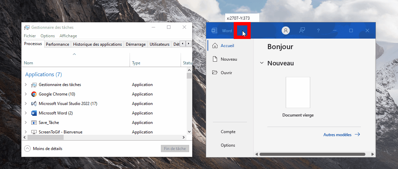Viewport: 398px width, 169px height.
Task: Click the Task Manager vertical scrollbar thumb
Action: click(x=189, y=76)
